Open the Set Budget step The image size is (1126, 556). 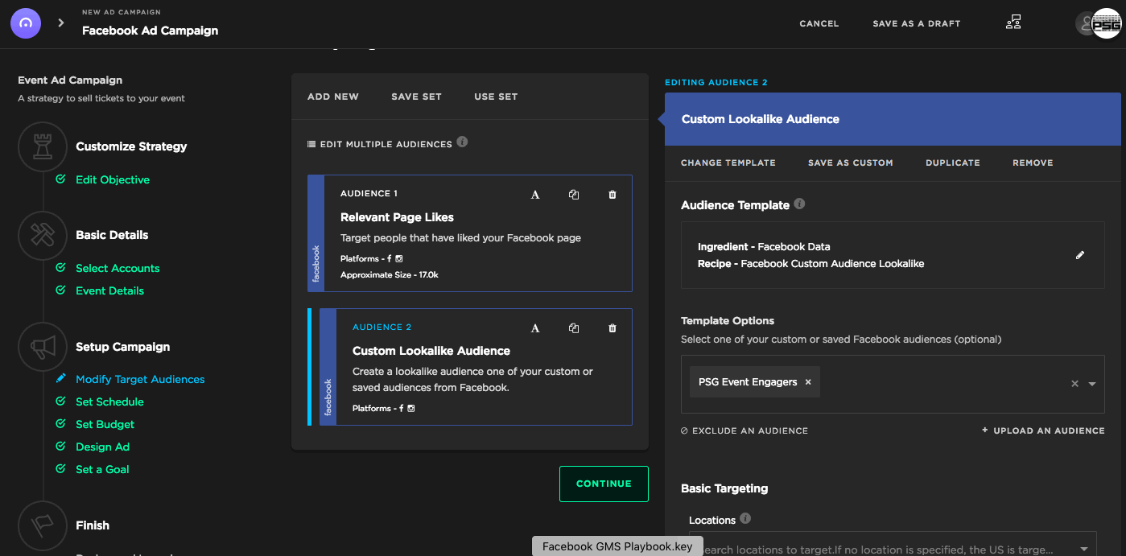pos(105,424)
